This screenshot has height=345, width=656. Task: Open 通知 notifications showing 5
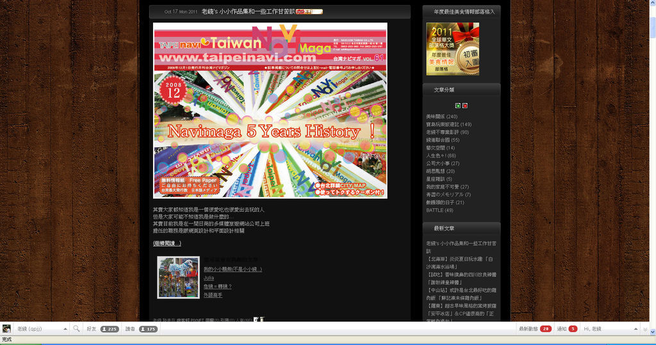pyautogui.click(x=568, y=329)
